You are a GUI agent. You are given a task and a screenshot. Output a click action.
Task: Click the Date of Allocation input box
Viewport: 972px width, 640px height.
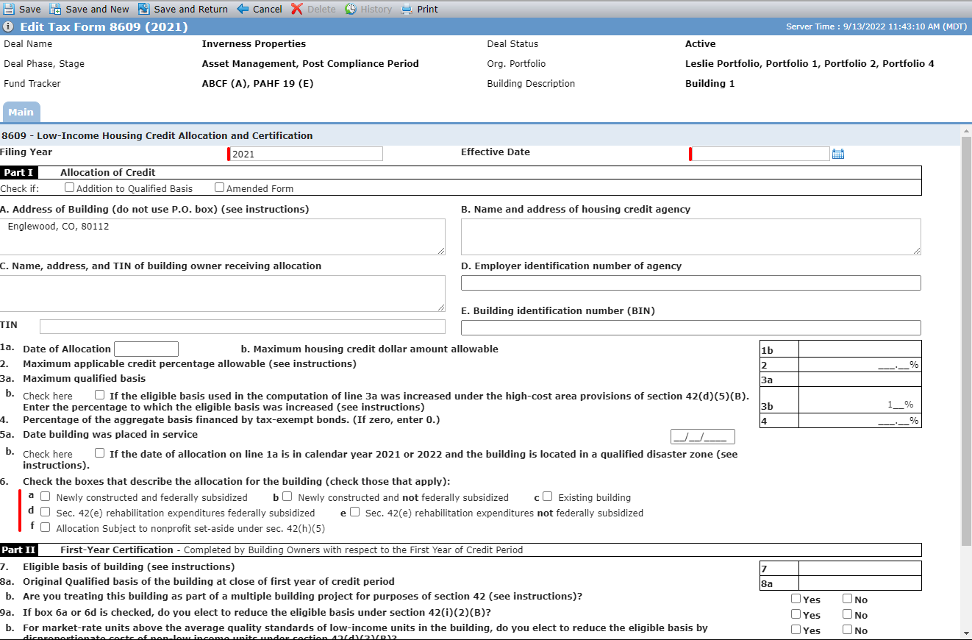[x=146, y=349]
